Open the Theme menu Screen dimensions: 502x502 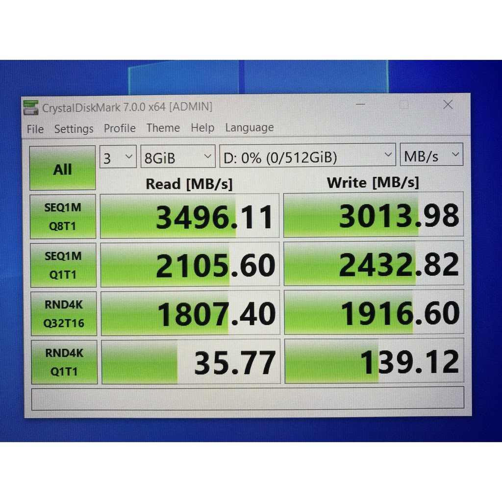pyautogui.click(x=163, y=128)
